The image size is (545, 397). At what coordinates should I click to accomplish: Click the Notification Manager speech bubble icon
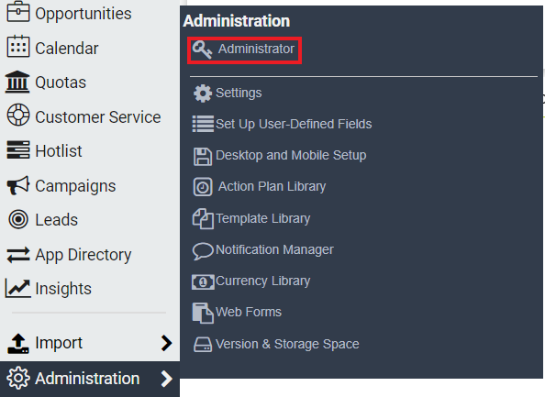[203, 251]
